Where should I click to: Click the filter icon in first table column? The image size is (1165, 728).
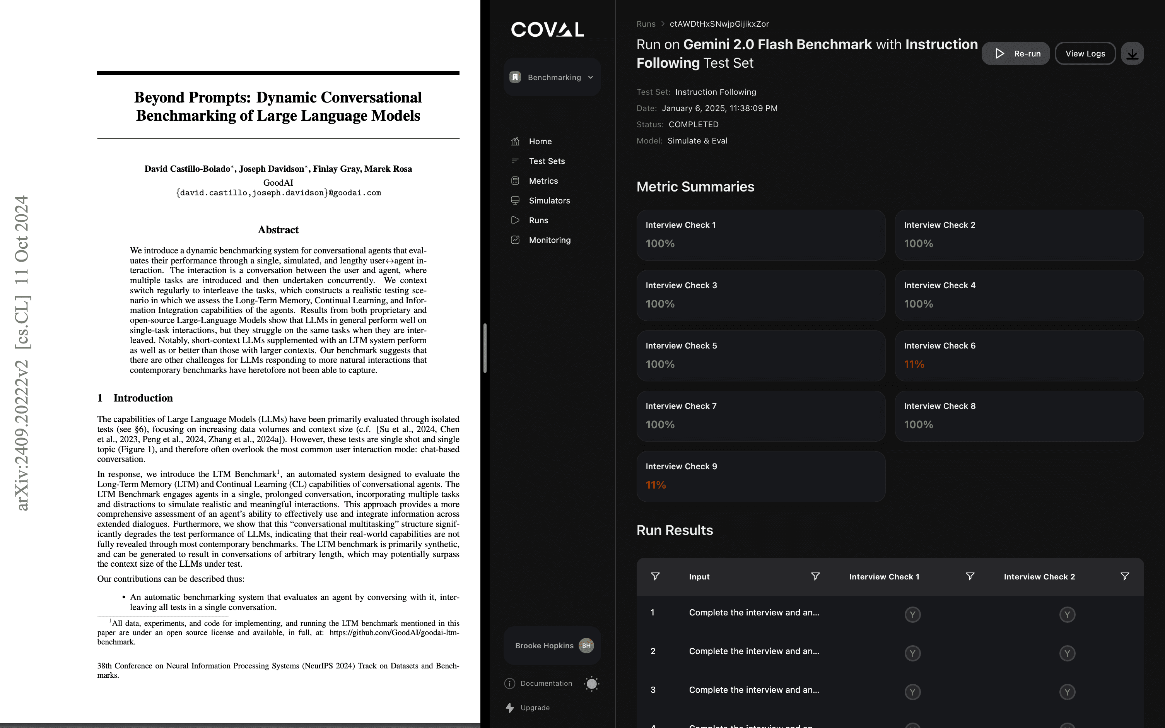click(x=655, y=576)
